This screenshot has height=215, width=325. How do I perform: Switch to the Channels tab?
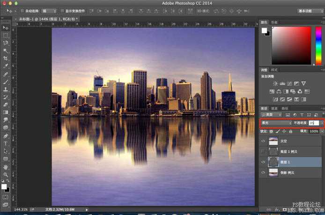tap(274, 108)
